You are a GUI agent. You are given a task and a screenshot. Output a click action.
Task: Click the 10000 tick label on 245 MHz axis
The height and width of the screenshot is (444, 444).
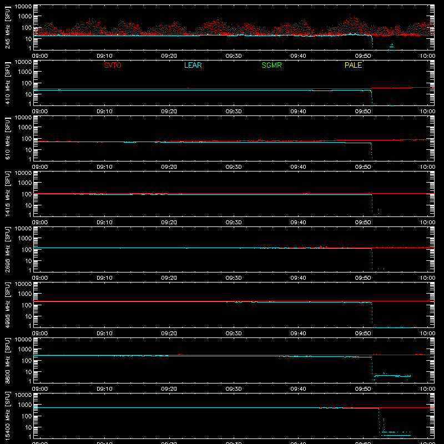[23, 7]
